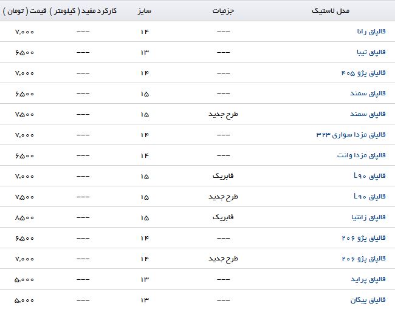Open the قالپاق پژو ۲۰۶ طرح جدید link

tap(364, 259)
